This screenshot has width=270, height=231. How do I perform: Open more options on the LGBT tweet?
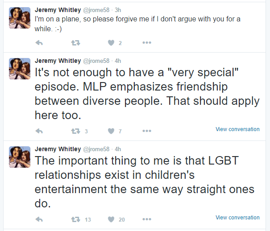[x=147, y=219]
